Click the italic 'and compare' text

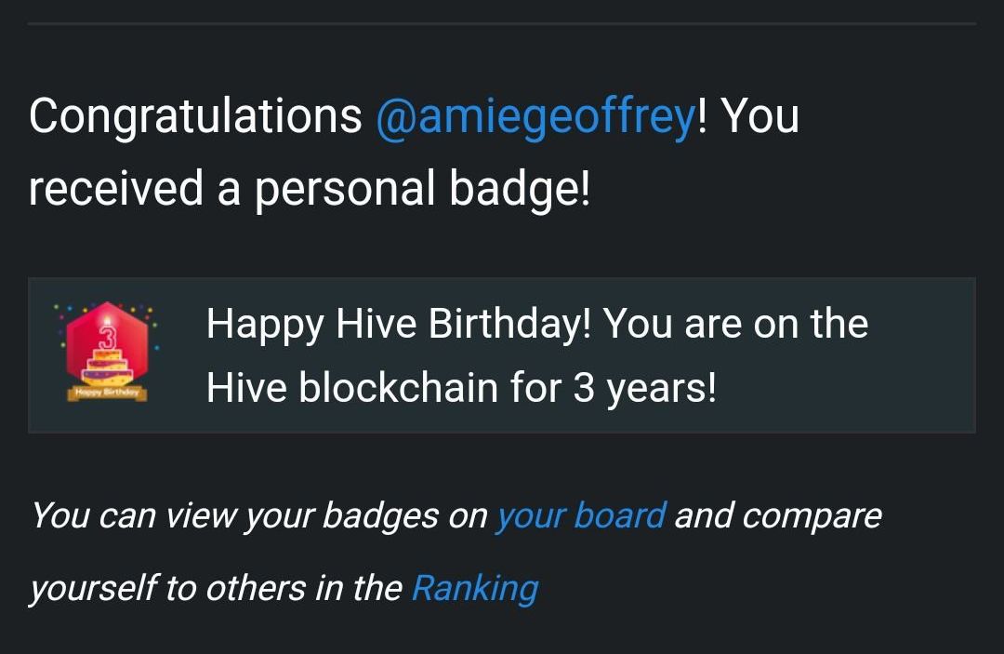click(778, 516)
